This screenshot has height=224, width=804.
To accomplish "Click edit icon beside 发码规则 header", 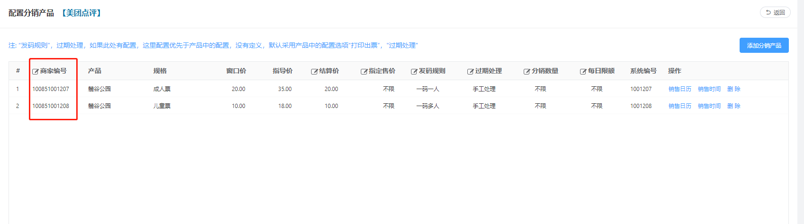I will (414, 72).
